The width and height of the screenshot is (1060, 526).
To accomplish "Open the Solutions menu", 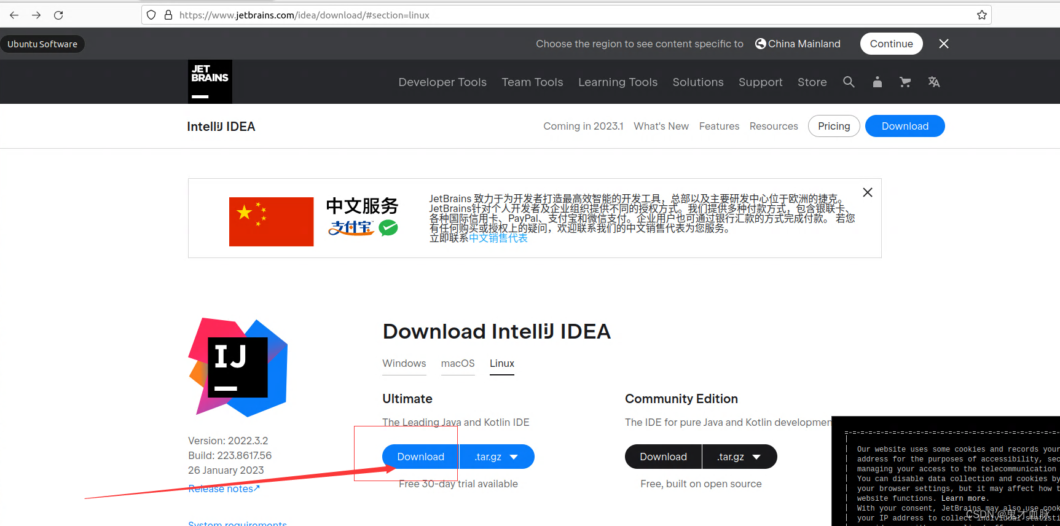I will pyautogui.click(x=698, y=82).
